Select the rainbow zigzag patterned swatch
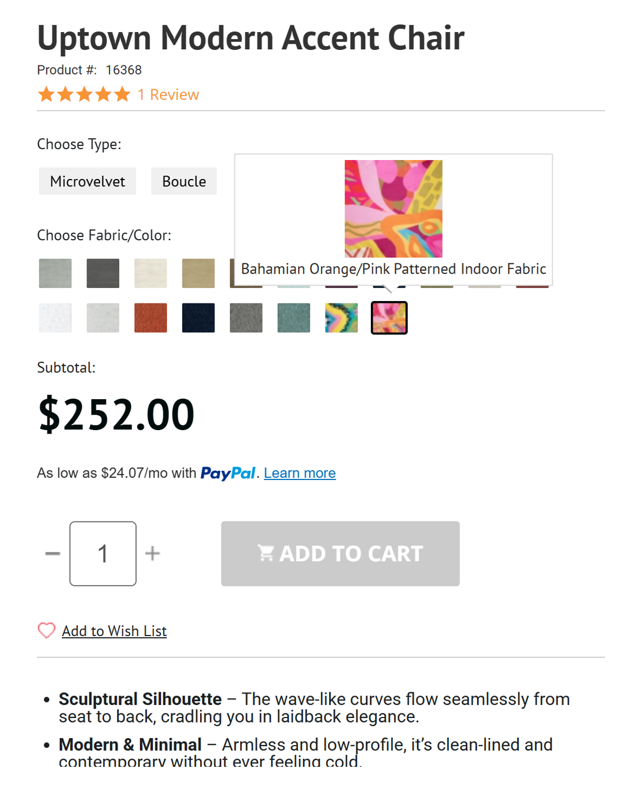 (341, 318)
